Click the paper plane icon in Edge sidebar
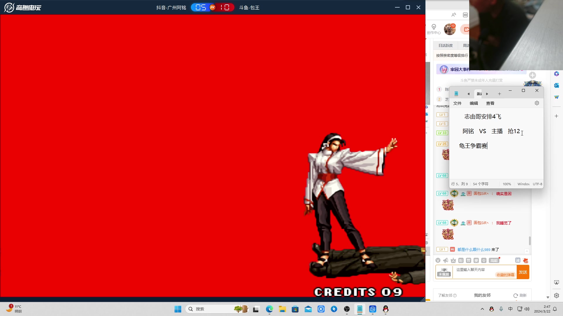The height and width of the screenshot is (316, 563). pos(557,97)
